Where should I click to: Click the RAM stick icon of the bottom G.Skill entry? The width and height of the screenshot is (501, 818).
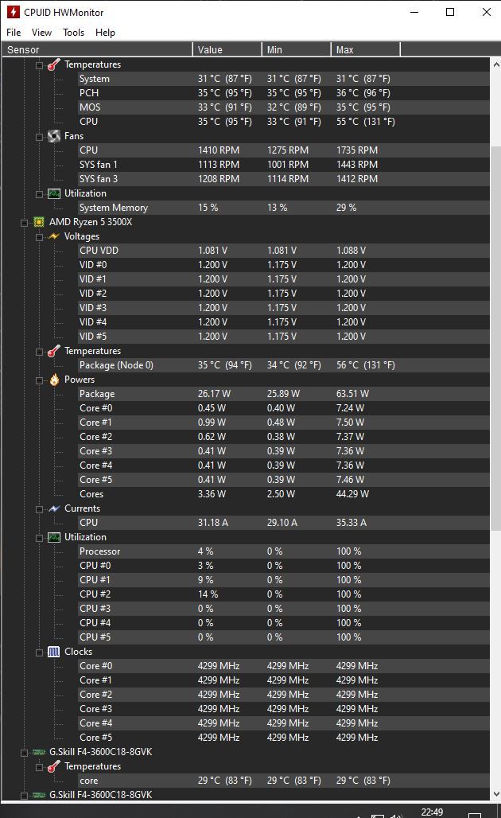pyautogui.click(x=39, y=795)
